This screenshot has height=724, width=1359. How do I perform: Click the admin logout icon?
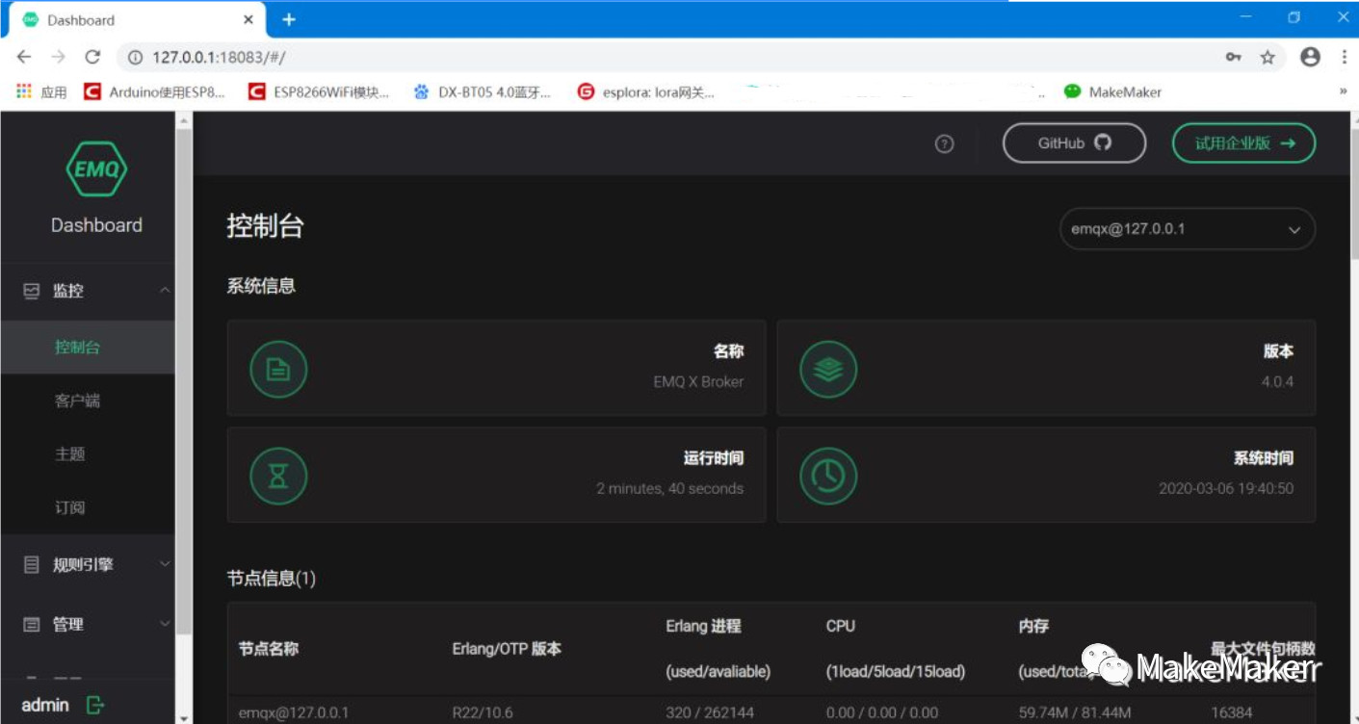(95, 705)
